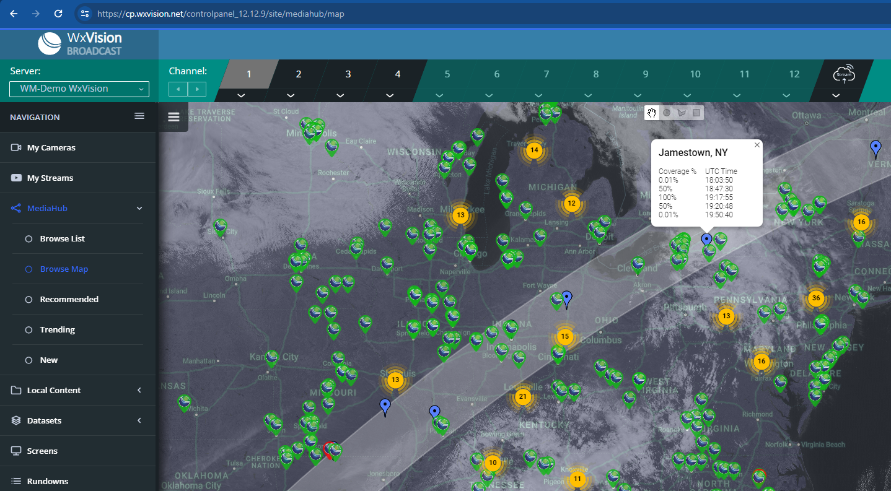Select the circle drawing tool on the map
This screenshot has height=491, width=891.
click(x=667, y=113)
